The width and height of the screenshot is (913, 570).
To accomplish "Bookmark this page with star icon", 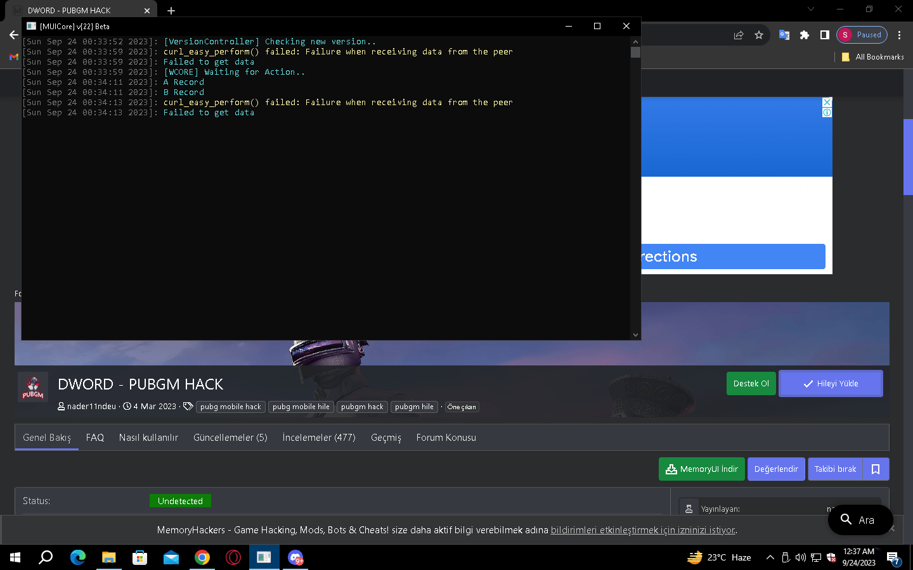I will coord(759,35).
